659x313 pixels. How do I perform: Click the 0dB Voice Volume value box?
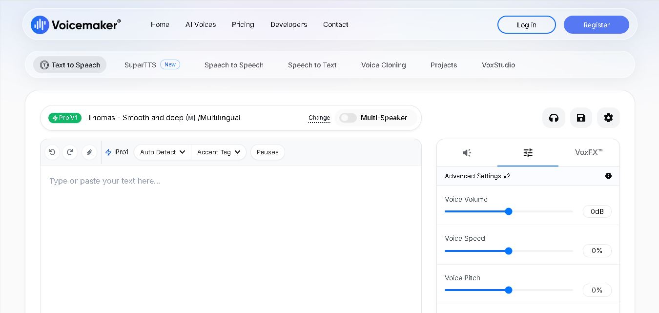(x=597, y=211)
